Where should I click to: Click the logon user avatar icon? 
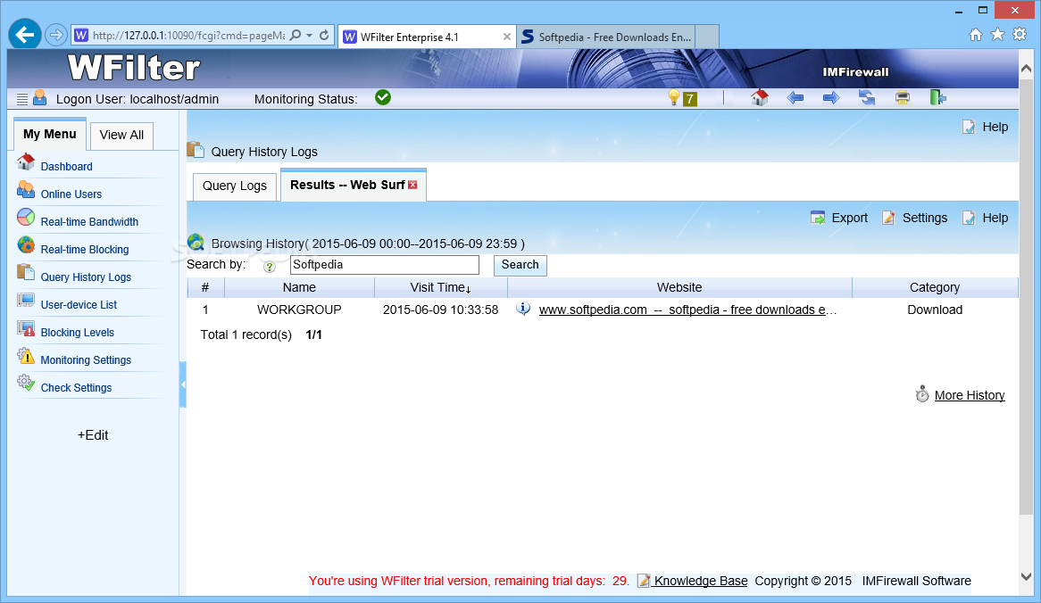tap(40, 98)
